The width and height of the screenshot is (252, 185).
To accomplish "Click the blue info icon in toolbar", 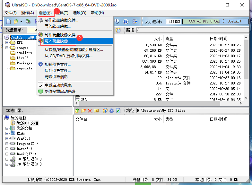I will coord(117,22).
